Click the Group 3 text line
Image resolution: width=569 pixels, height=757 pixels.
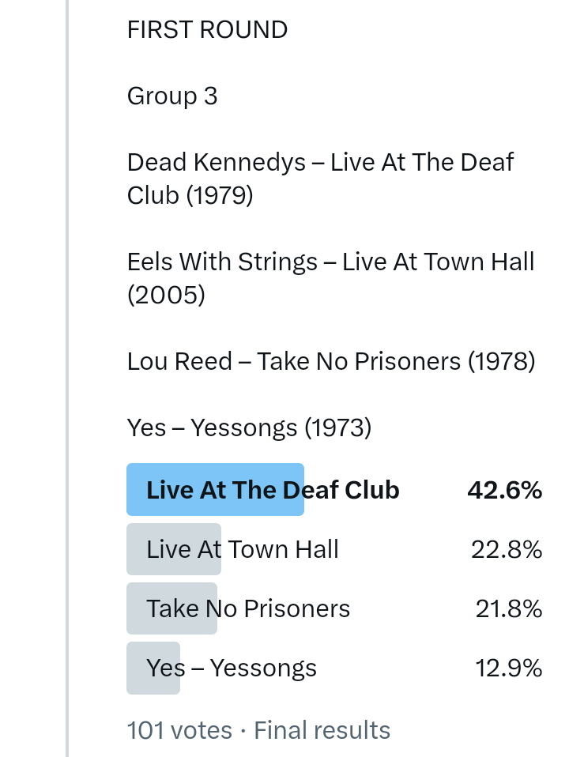[x=172, y=96]
